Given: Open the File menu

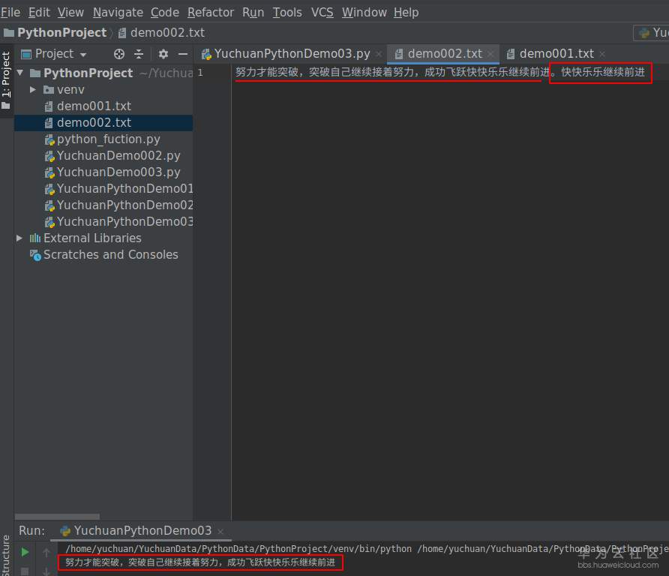Looking at the screenshot, I should pos(10,12).
